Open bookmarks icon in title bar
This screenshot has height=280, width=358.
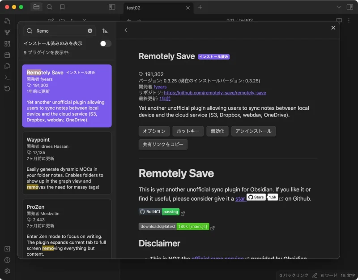click(x=62, y=7)
